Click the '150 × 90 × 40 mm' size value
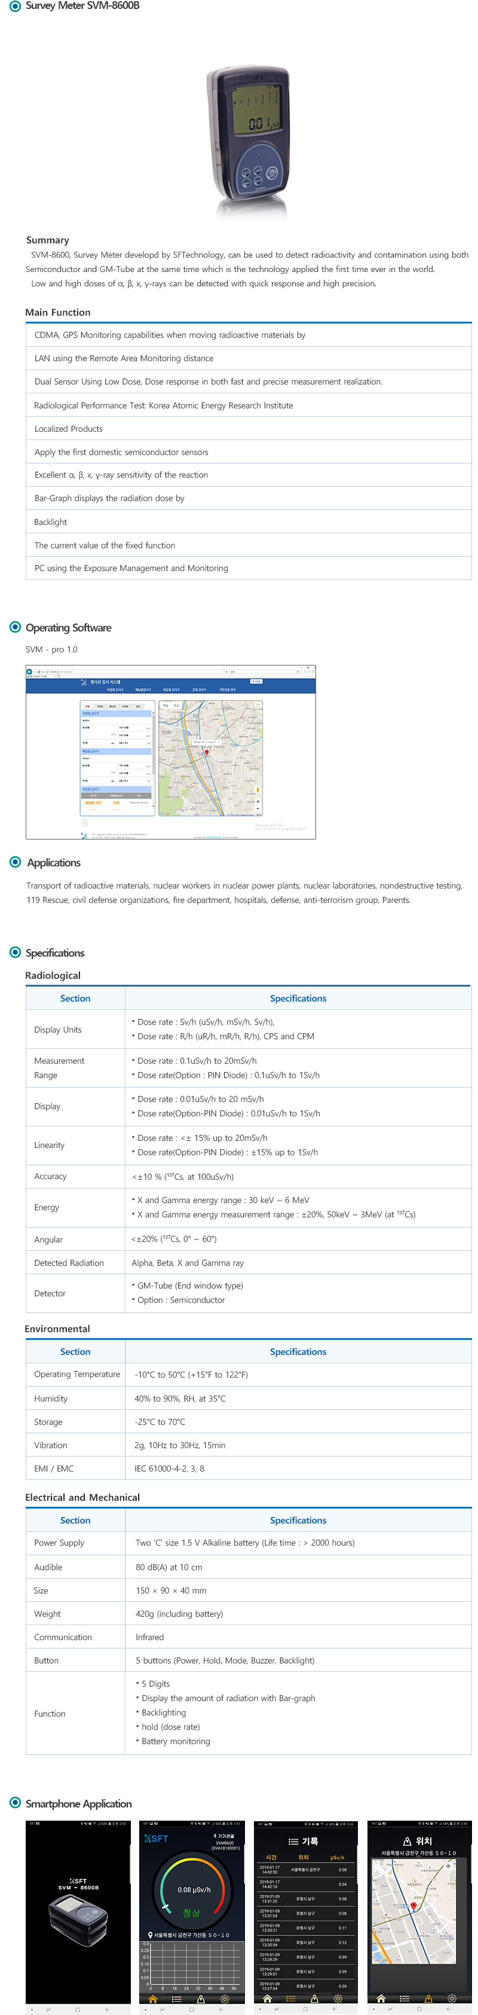This screenshot has width=478, height=2015. tap(171, 1590)
